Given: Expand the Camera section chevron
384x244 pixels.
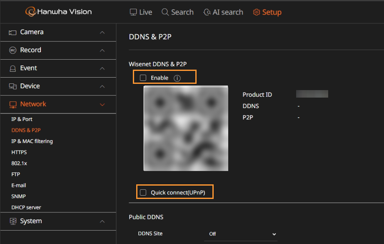Looking at the screenshot, I should point(102,33).
